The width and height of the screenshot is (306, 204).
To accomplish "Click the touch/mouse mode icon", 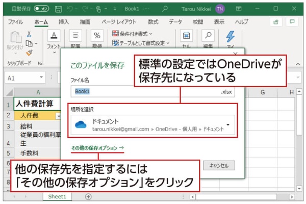I will click(98, 9).
